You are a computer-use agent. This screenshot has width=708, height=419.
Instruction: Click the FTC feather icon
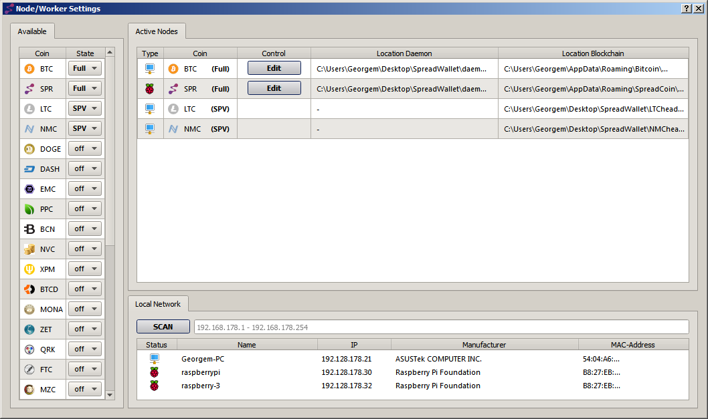tap(29, 370)
